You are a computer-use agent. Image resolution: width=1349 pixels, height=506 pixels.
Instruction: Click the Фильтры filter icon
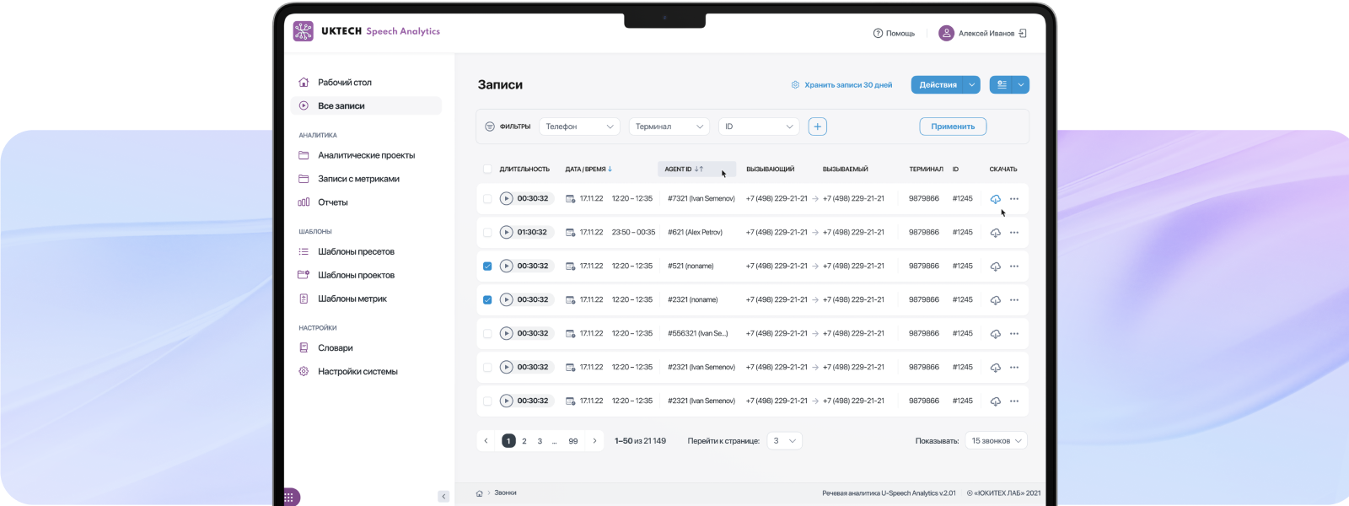[490, 126]
